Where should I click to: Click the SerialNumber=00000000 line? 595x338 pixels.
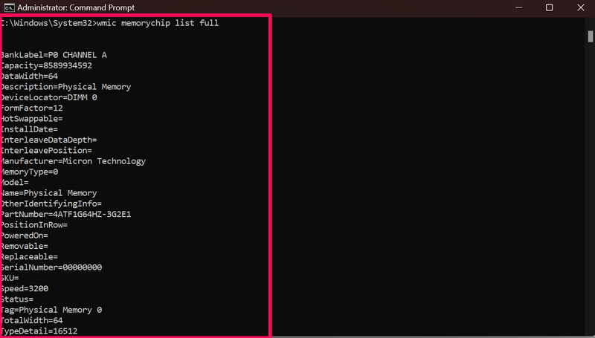tap(51, 267)
